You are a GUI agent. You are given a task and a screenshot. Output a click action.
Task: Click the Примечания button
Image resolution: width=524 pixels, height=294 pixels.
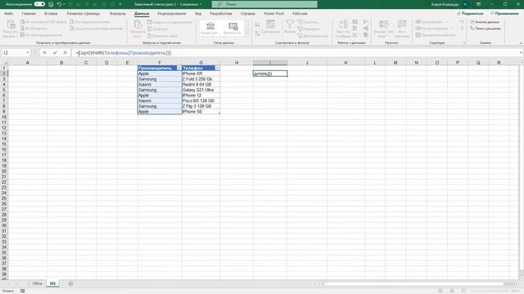[504, 13]
